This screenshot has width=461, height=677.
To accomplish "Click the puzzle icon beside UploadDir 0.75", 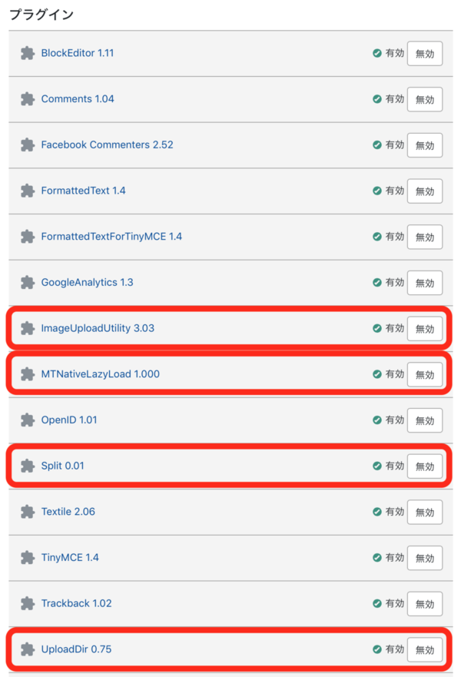I will (28, 649).
